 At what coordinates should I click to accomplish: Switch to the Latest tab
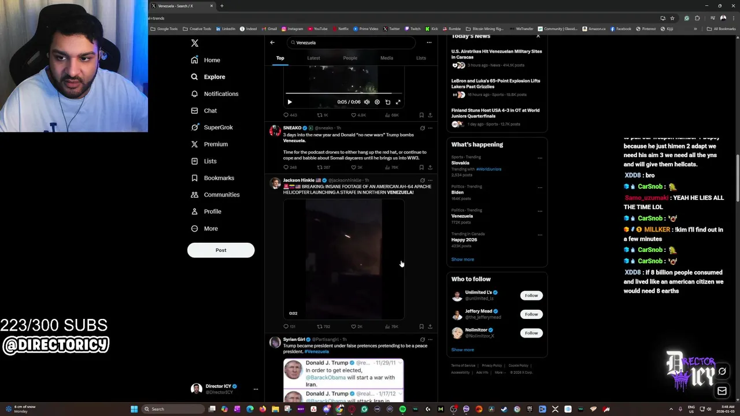click(313, 58)
